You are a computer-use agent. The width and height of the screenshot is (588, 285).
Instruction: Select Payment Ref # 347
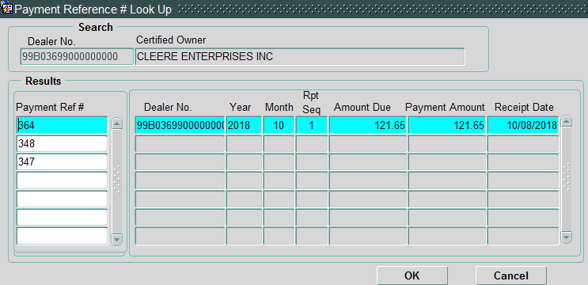62,162
